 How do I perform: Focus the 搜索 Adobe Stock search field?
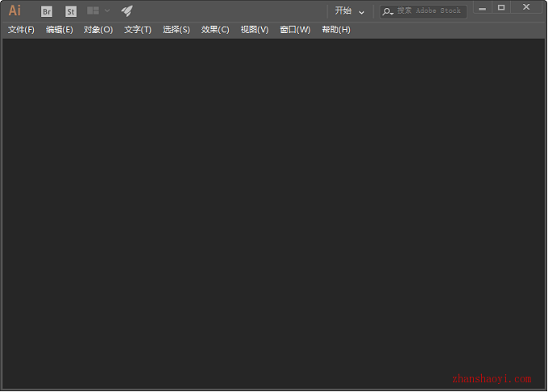coord(430,11)
